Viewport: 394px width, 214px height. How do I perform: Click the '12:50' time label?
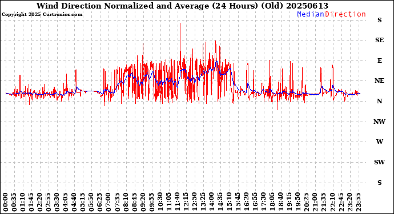pos(194,202)
